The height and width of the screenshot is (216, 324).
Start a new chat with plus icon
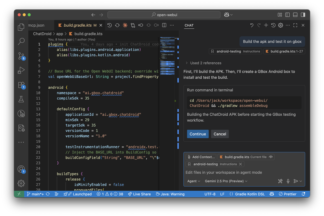(266, 25)
